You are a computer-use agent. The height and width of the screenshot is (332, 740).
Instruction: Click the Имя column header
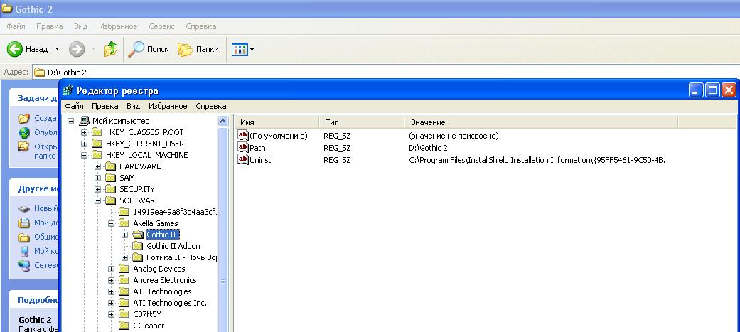(277, 122)
